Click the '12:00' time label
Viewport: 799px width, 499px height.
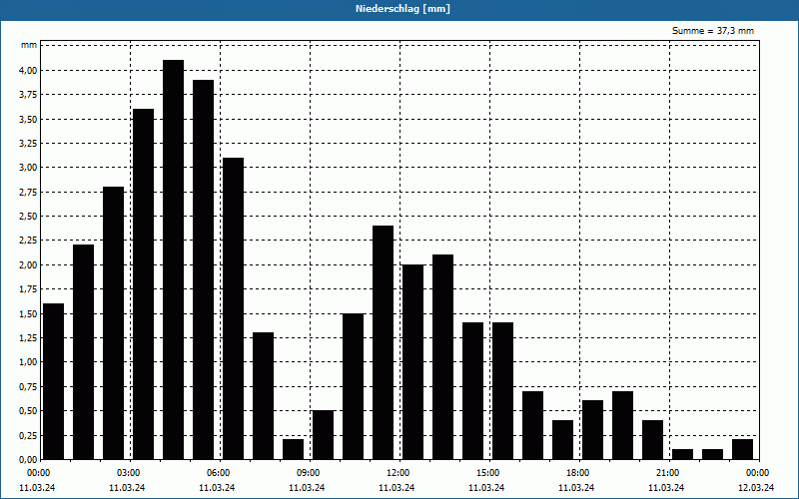(399, 473)
